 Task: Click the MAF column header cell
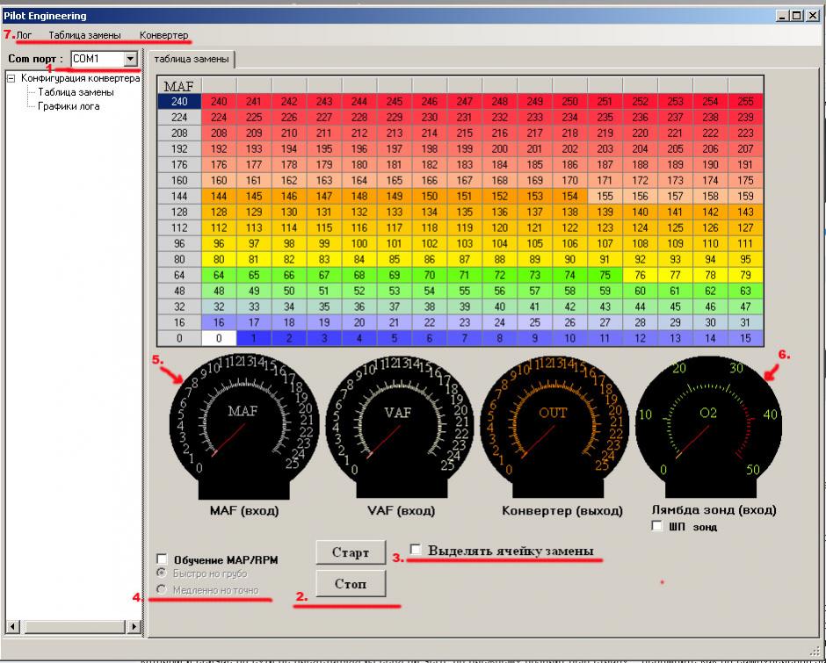[x=179, y=86]
